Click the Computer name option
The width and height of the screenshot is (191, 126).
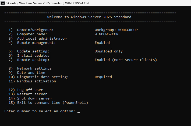point(32,34)
